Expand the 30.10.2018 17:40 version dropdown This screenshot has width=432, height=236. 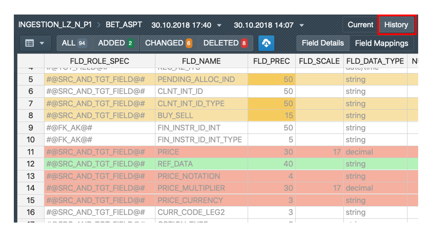tap(219, 26)
